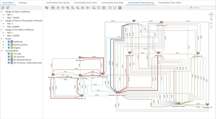Open the question mark help icon
The image size is (216, 119).
pyautogui.click(x=110, y=8)
